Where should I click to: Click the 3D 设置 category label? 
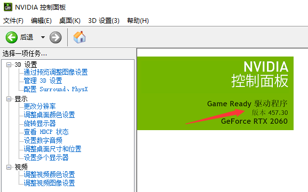[x=26, y=65]
